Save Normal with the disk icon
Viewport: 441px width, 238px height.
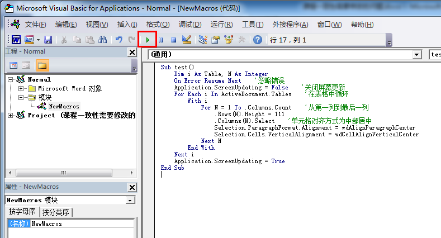point(48,40)
